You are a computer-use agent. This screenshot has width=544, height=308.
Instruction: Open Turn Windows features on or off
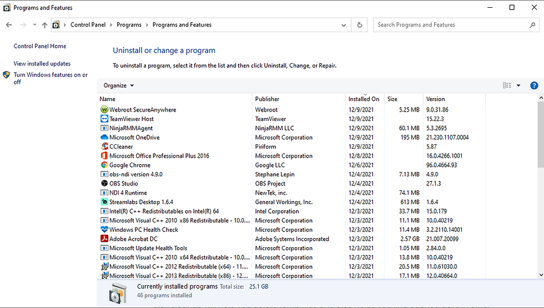tap(51, 78)
